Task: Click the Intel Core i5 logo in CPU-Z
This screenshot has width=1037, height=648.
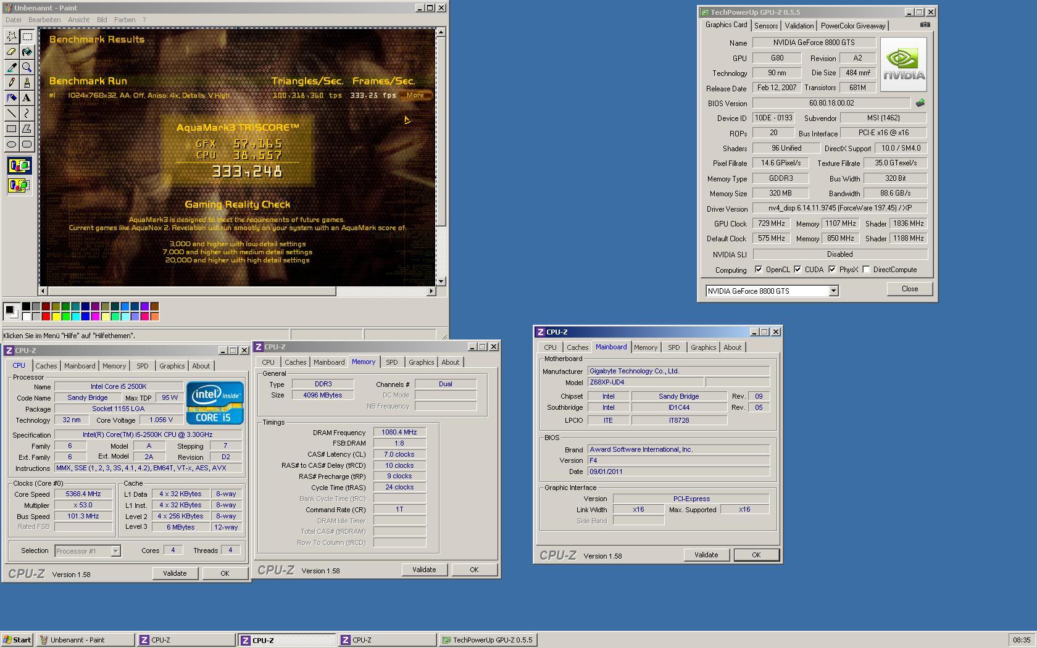Action: pyautogui.click(x=215, y=403)
